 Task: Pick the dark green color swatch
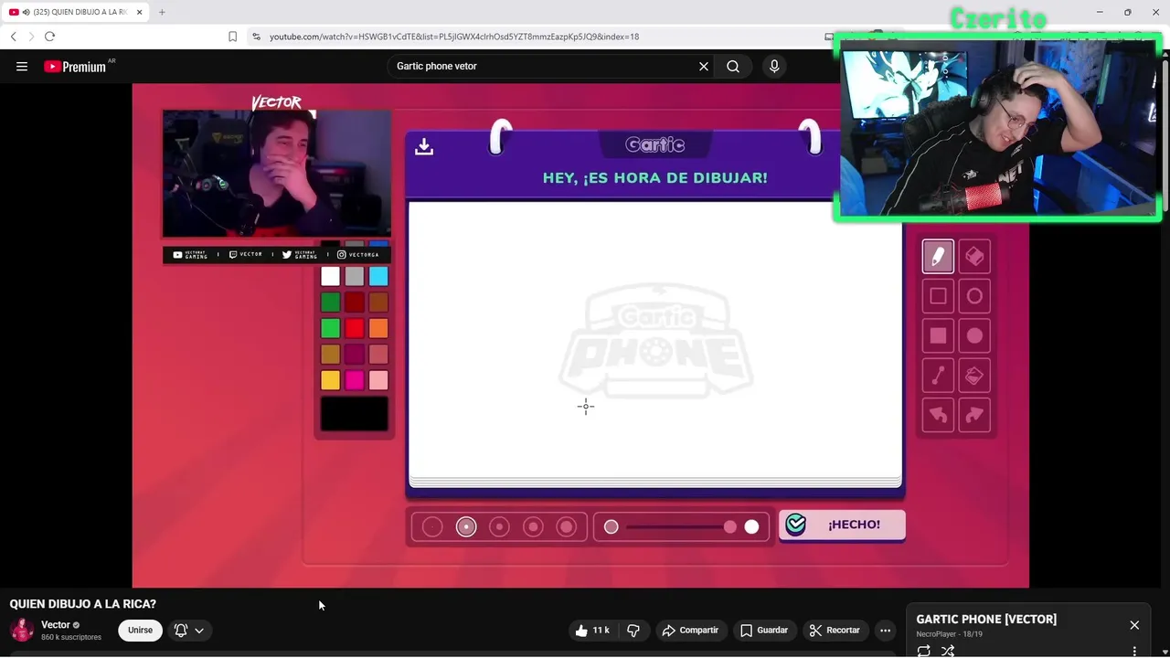coord(330,302)
